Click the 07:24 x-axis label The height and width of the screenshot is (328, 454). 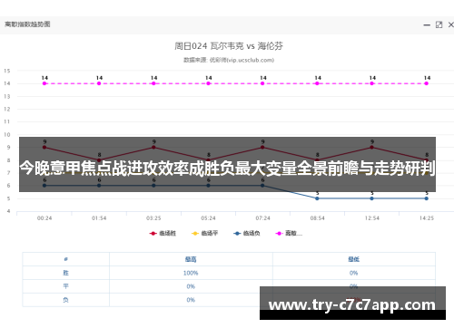point(262,218)
